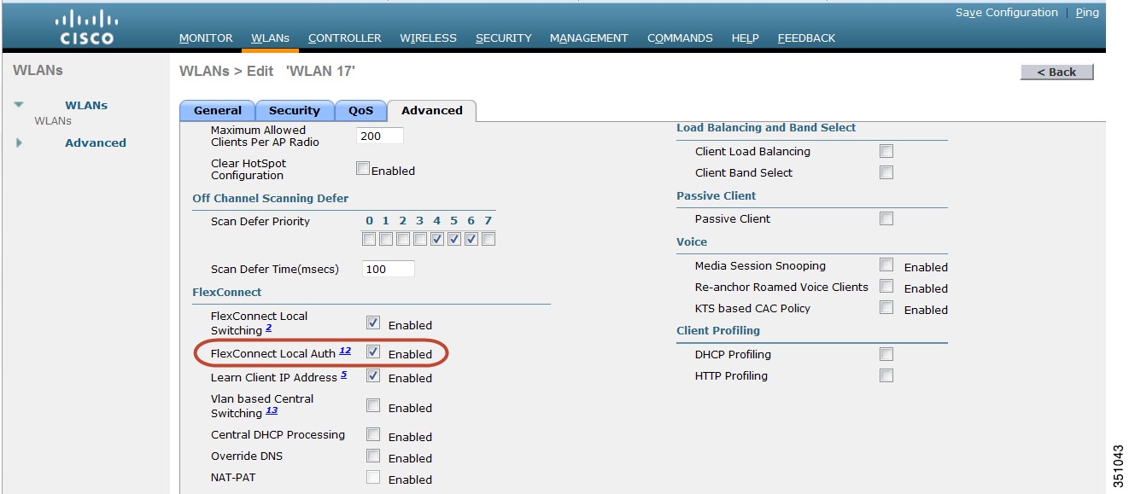Enable Passive Client checkbox
This screenshot has height=494, width=1129.
pos(886,218)
